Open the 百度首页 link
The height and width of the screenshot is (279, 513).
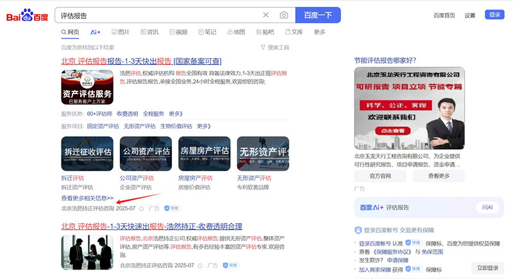point(444,15)
